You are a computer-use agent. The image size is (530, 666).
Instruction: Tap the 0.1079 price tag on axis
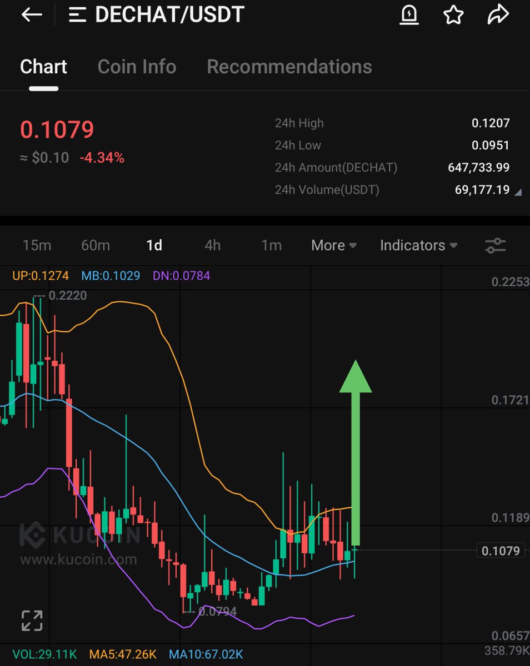501,551
